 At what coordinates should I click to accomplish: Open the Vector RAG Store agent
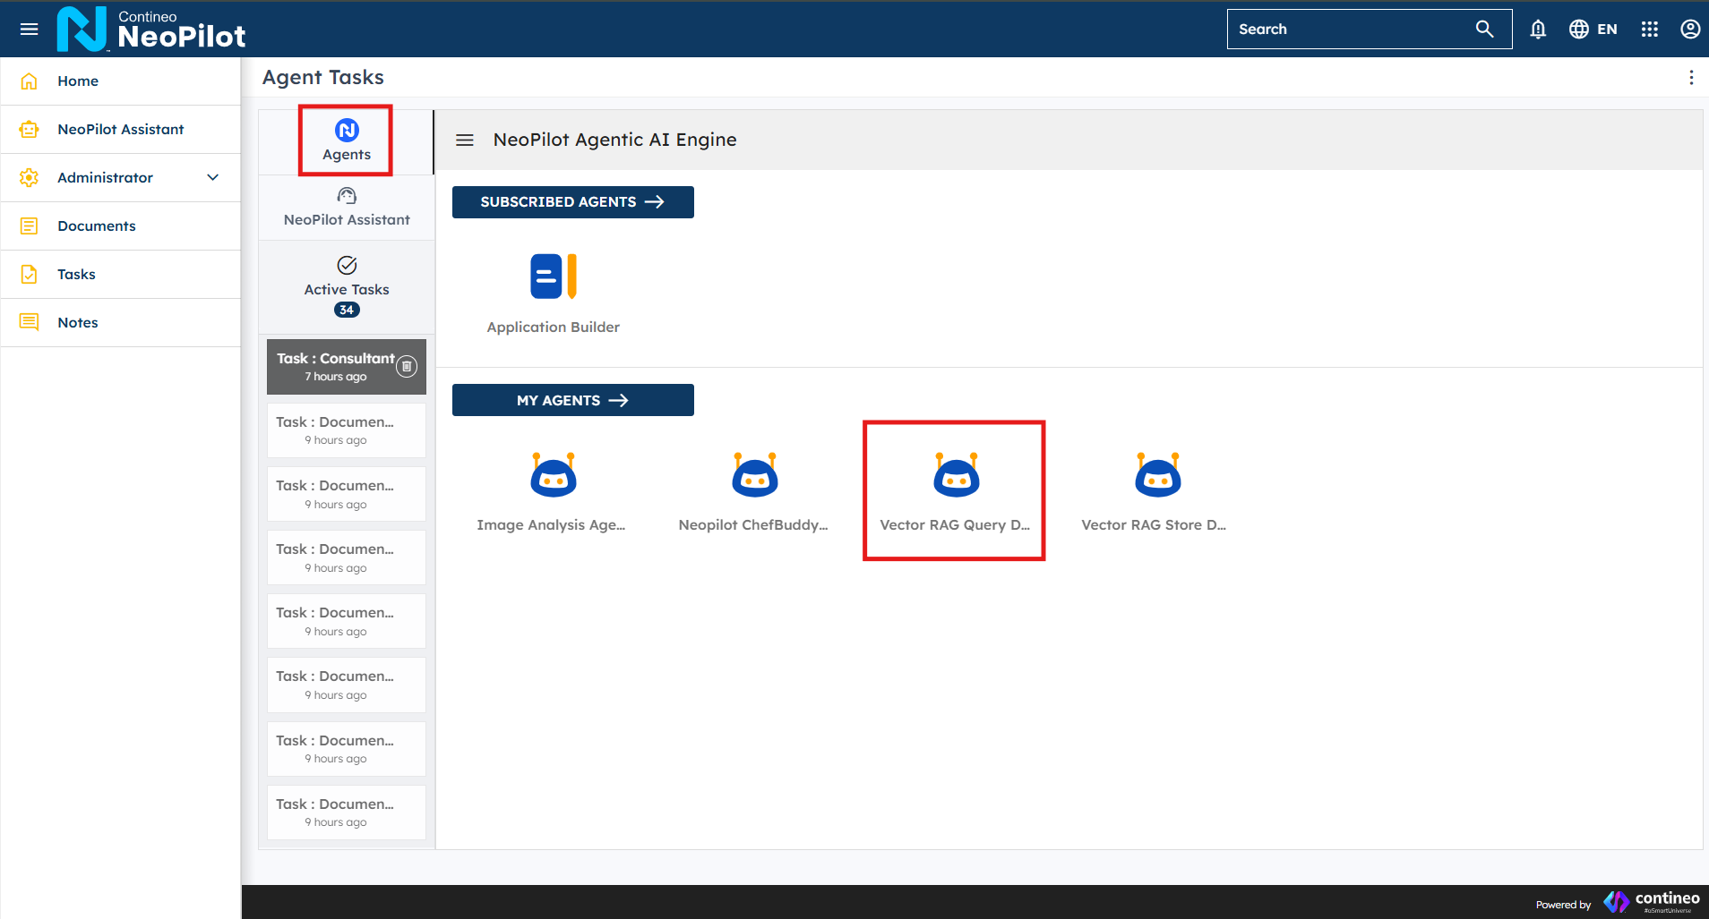[x=1157, y=476]
